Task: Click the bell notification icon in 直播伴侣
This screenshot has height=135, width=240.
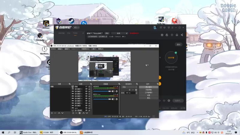Action: (177, 35)
